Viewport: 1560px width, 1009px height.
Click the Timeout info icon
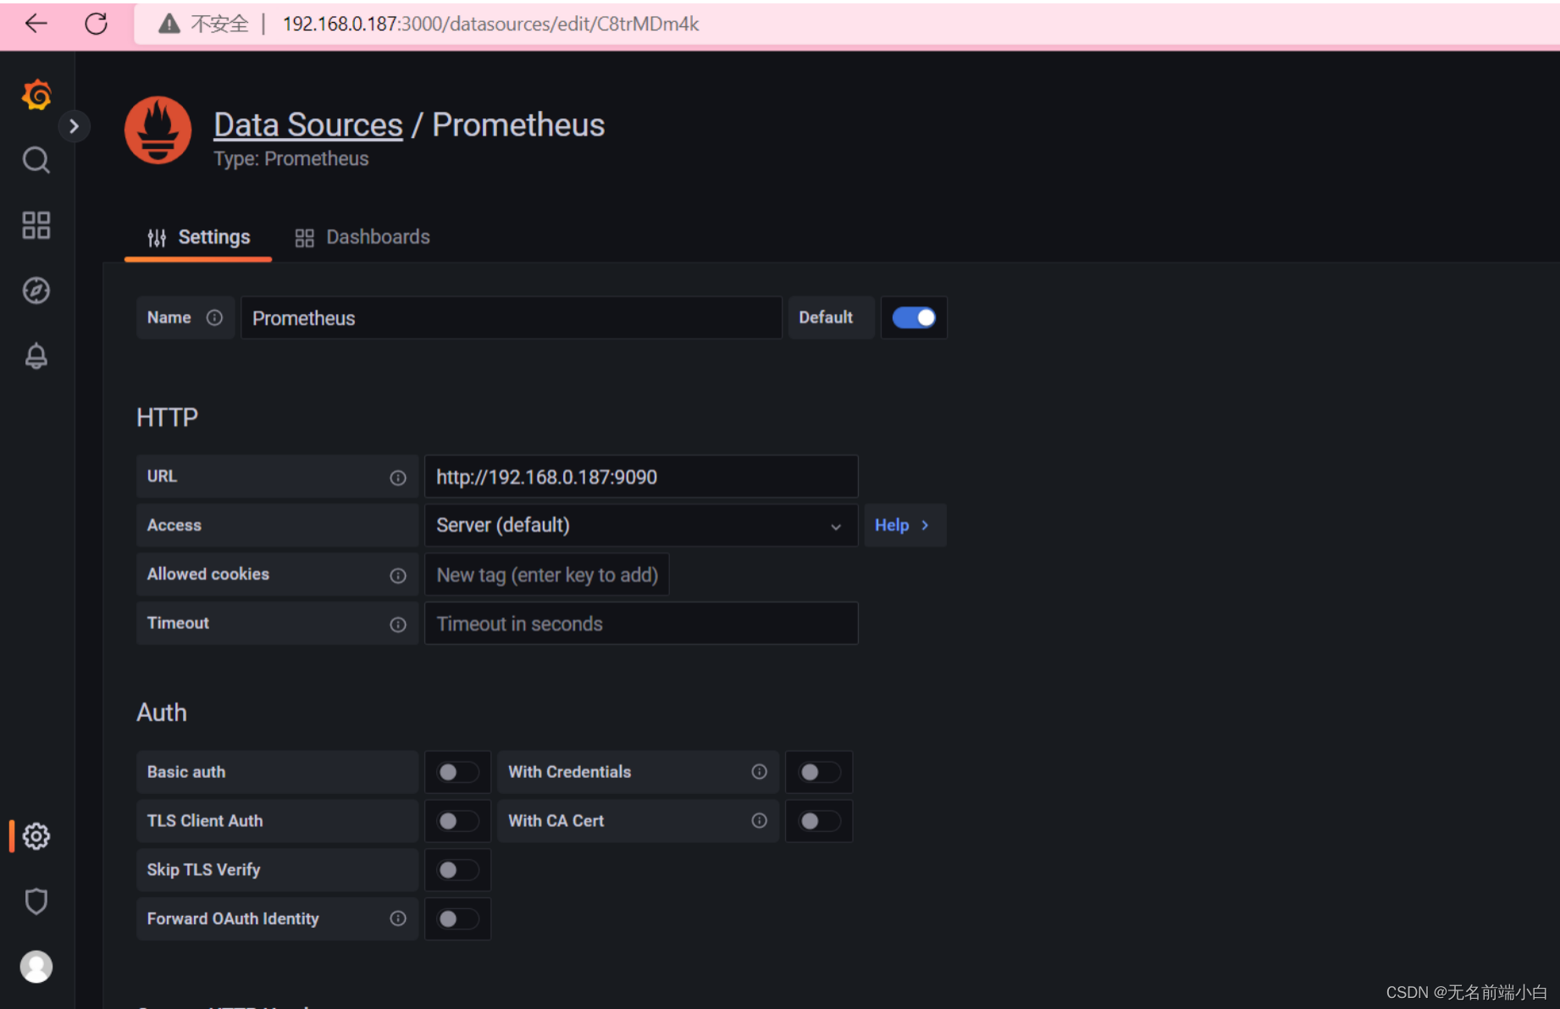[x=398, y=625]
